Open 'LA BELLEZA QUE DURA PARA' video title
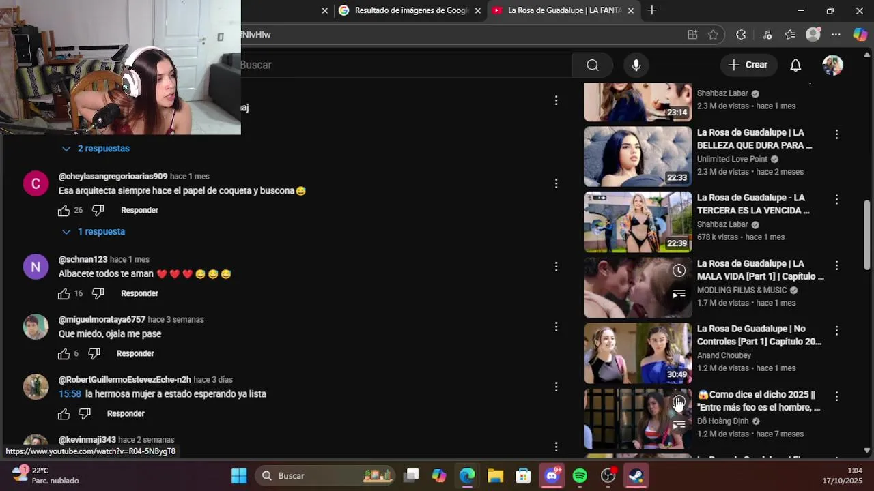Screen dimensions: 874x491 [755, 139]
